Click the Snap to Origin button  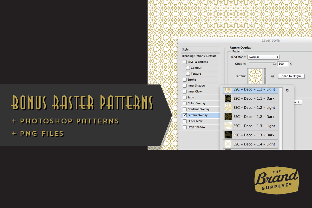tap(291, 76)
